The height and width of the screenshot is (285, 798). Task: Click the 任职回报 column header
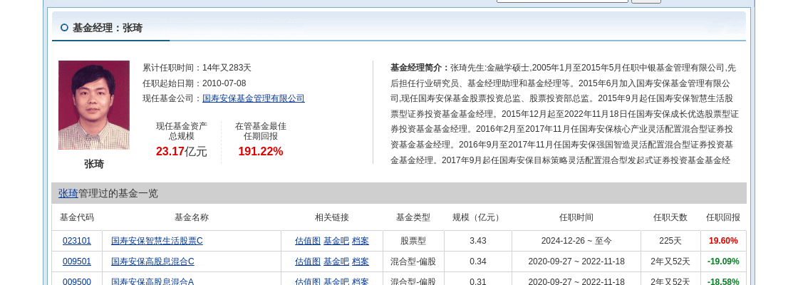coord(722,217)
